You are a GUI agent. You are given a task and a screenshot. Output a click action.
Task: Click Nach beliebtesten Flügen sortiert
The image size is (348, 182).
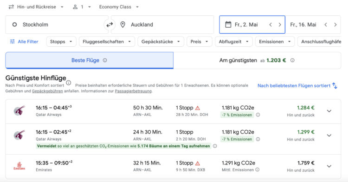point(294,86)
